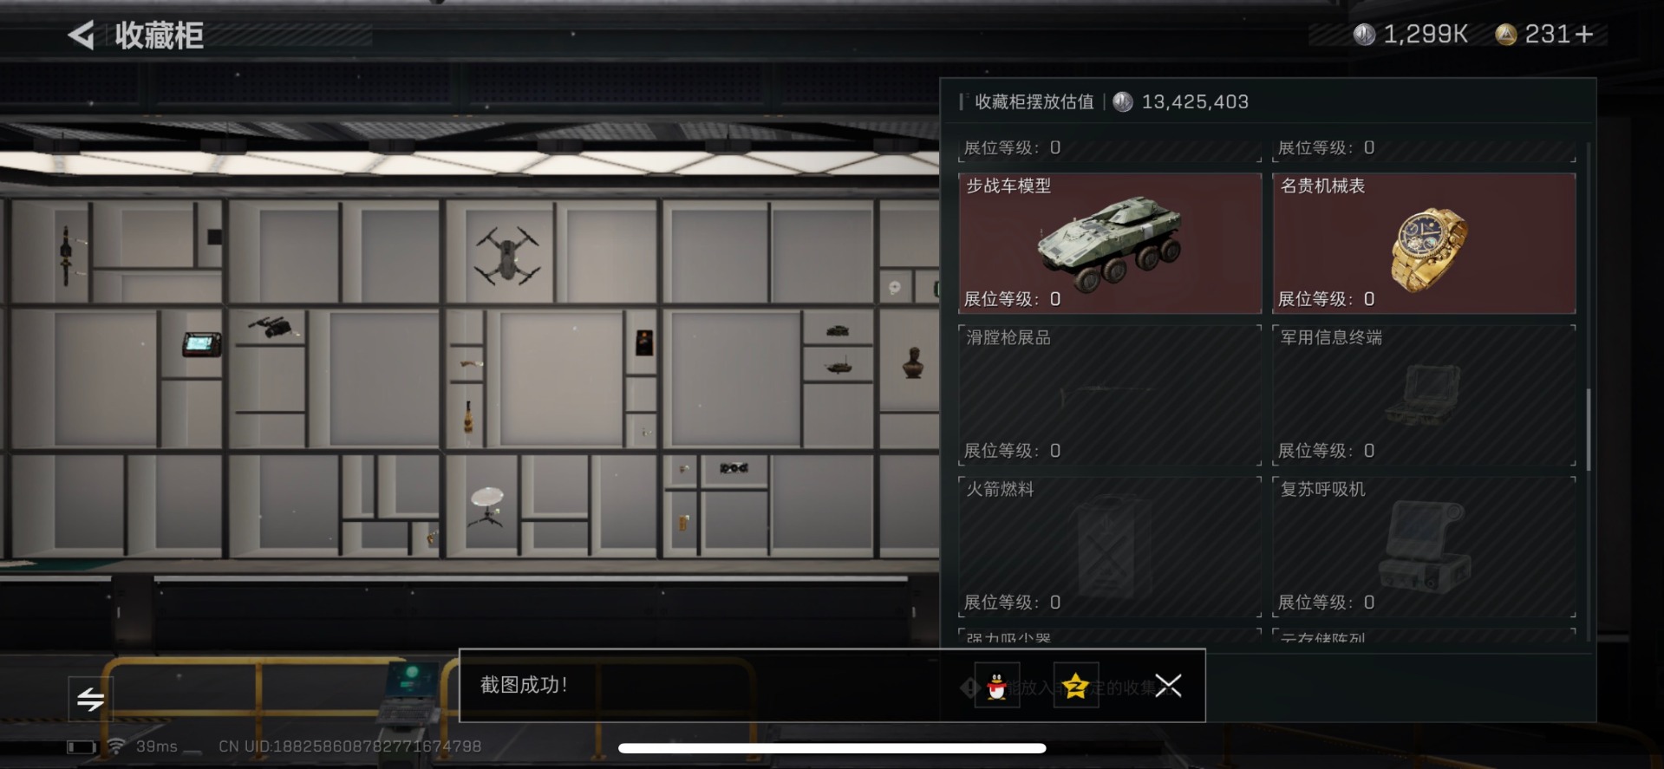Image resolution: width=1664 pixels, height=769 pixels.
Task: Tap the swap arrows icon
Action: pos(90,699)
